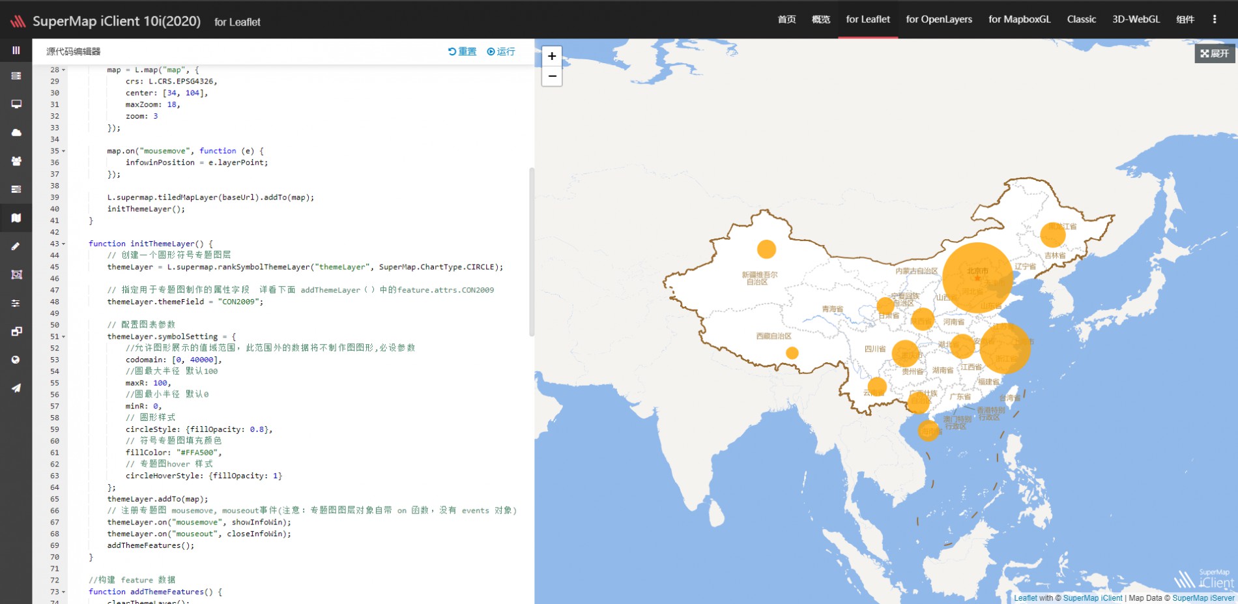Collapse code fold at line 28
The image size is (1238, 604).
tap(64, 70)
